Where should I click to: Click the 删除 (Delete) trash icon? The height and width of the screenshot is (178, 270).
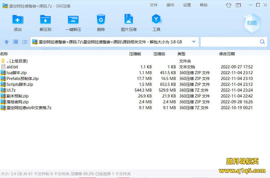click(x=101, y=20)
